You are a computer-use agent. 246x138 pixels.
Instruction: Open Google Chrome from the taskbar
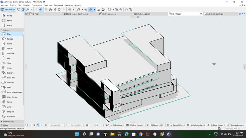141,134
